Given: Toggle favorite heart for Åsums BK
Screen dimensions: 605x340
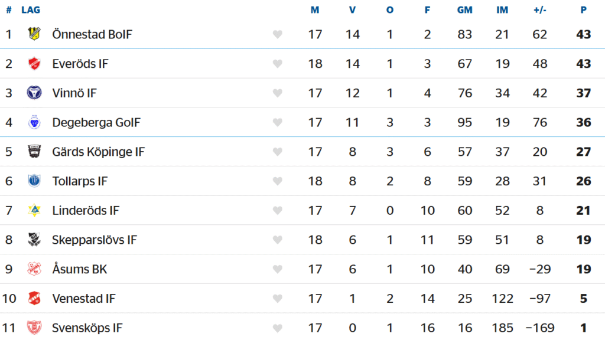Looking at the screenshot, I should click(x=278, y=269).
